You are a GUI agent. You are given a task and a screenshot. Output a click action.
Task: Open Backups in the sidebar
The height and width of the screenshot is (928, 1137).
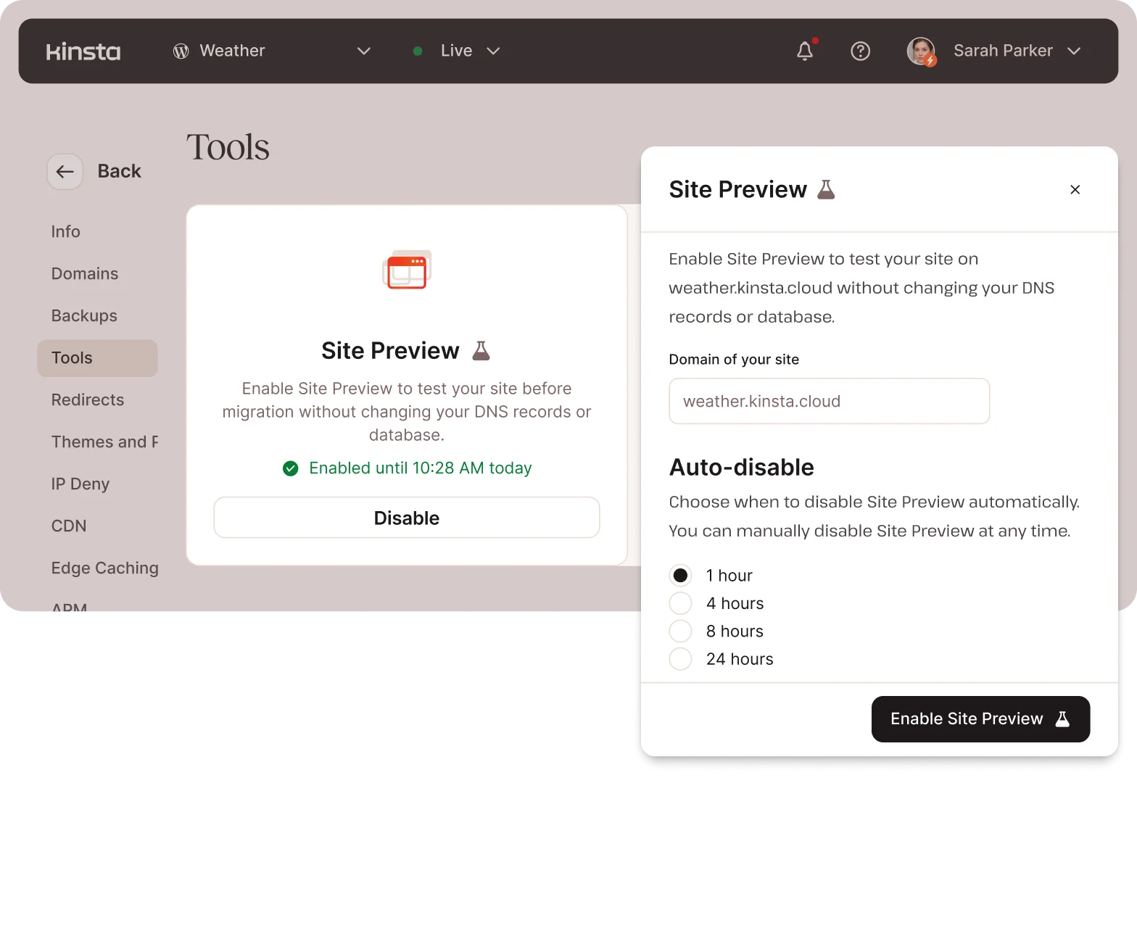tap(84, 315)
